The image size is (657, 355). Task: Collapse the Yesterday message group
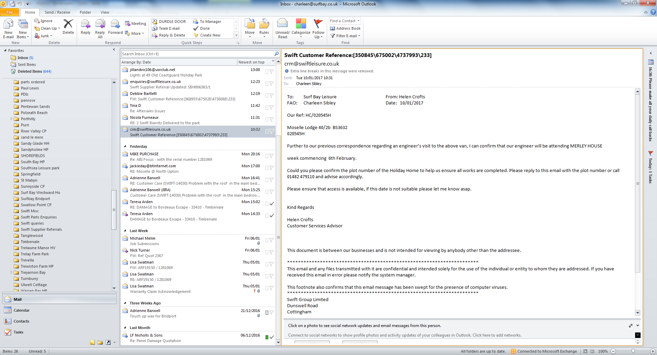tap(125, 146)
